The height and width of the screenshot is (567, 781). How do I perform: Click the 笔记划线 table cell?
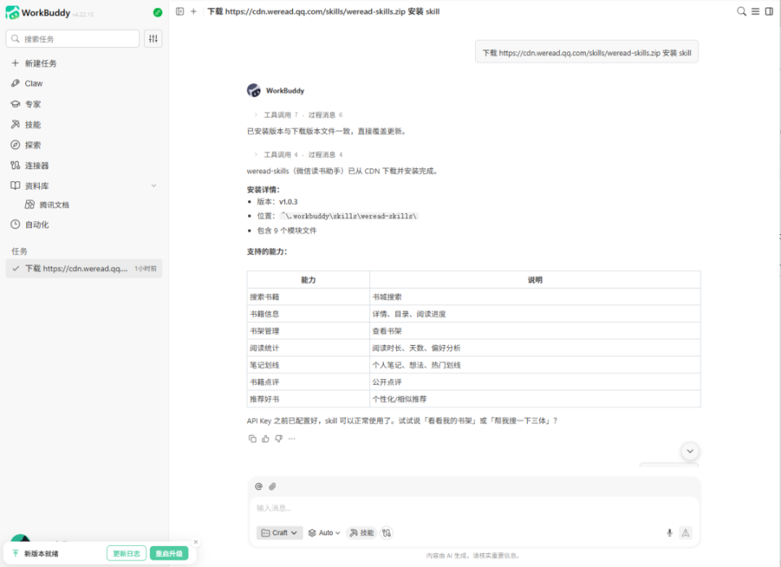(308, 365)
